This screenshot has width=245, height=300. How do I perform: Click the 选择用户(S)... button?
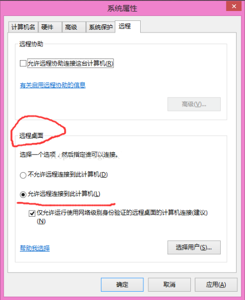pos(194,248)
